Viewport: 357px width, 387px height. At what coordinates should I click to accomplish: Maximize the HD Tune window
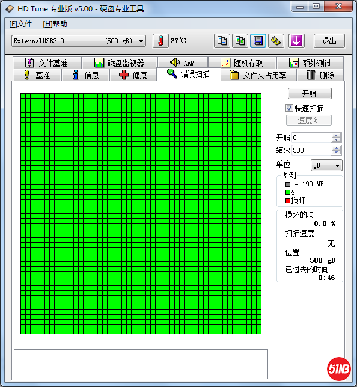(x=316, y=7)
